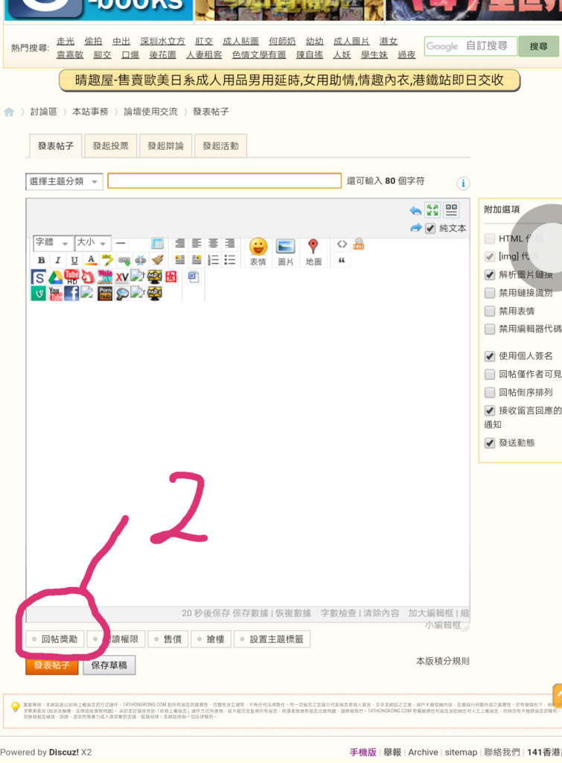Click the post title input field
This screenshot has height=763, width=562.
[x=224, y=180]
